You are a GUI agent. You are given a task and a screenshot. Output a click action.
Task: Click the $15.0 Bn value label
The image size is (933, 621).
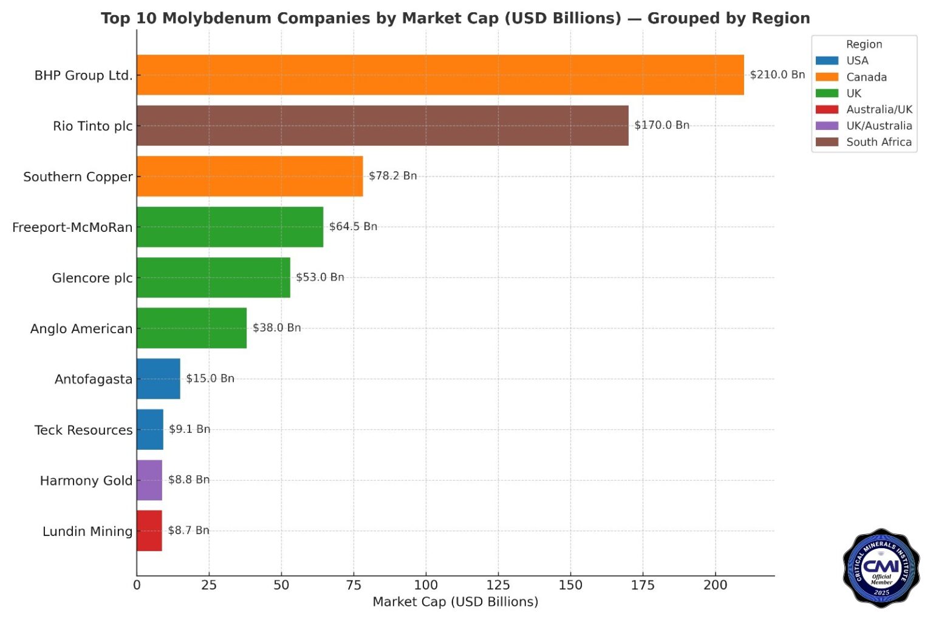click(210, 378)
